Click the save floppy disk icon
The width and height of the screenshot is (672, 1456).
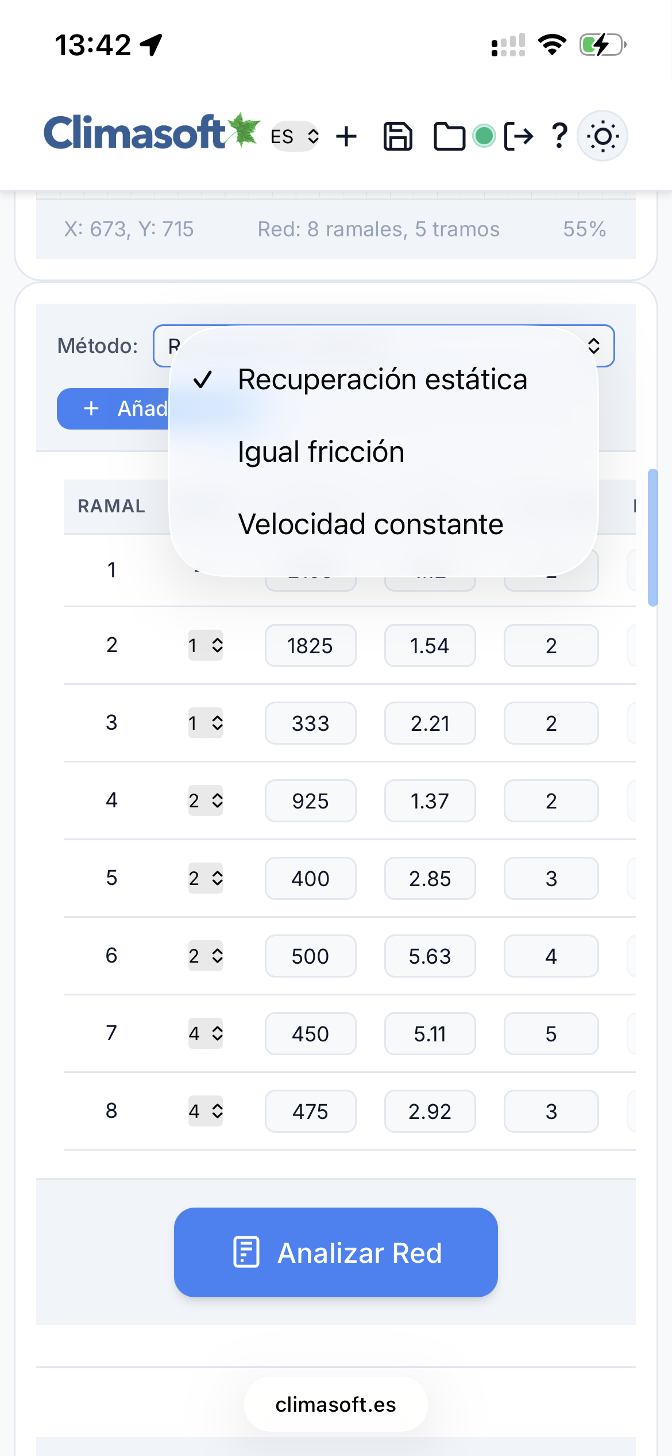pyautogui.click(x=397, y=137)
